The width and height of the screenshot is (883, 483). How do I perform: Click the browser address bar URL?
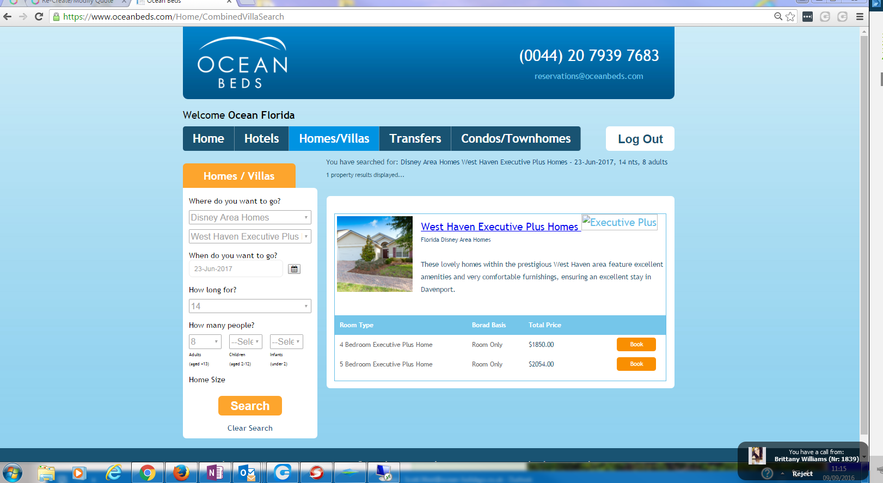tap(174, 17)
